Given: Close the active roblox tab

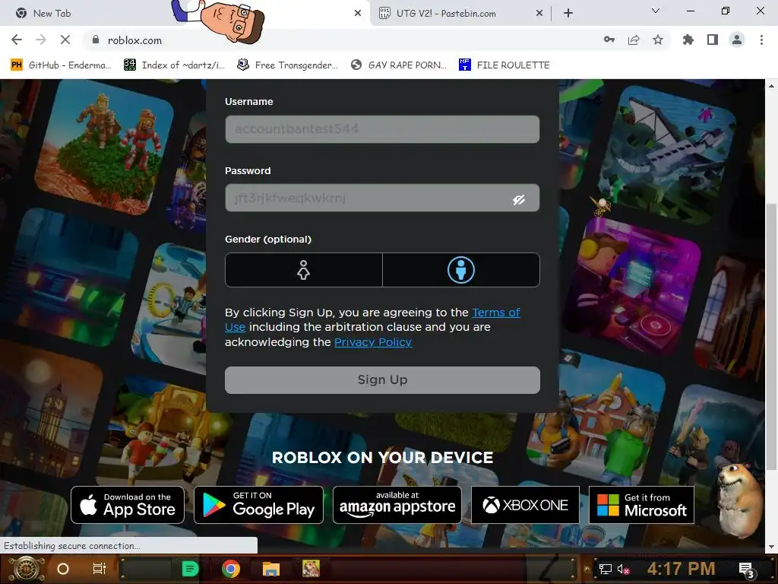Looking at the screenshot, I should pyautogui.click(x=358, y=14).
